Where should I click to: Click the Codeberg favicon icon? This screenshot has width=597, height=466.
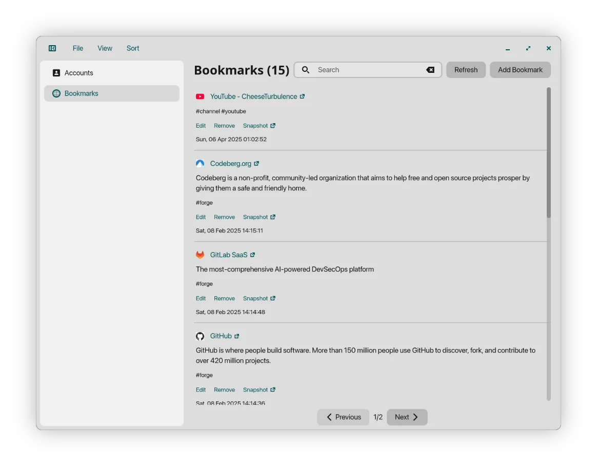point(200,164)
